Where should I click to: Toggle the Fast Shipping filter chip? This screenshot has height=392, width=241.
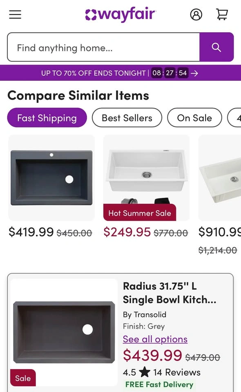pos(47,118)
